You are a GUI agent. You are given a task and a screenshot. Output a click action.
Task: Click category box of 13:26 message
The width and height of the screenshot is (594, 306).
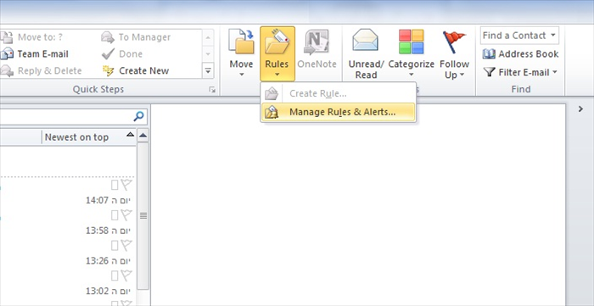[x=115, y=246]
